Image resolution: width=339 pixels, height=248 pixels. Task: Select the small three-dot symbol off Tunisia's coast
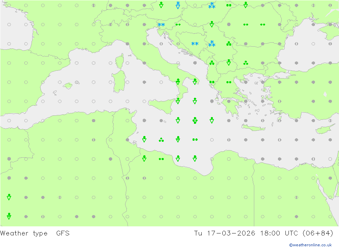click(x=161, y=140)
